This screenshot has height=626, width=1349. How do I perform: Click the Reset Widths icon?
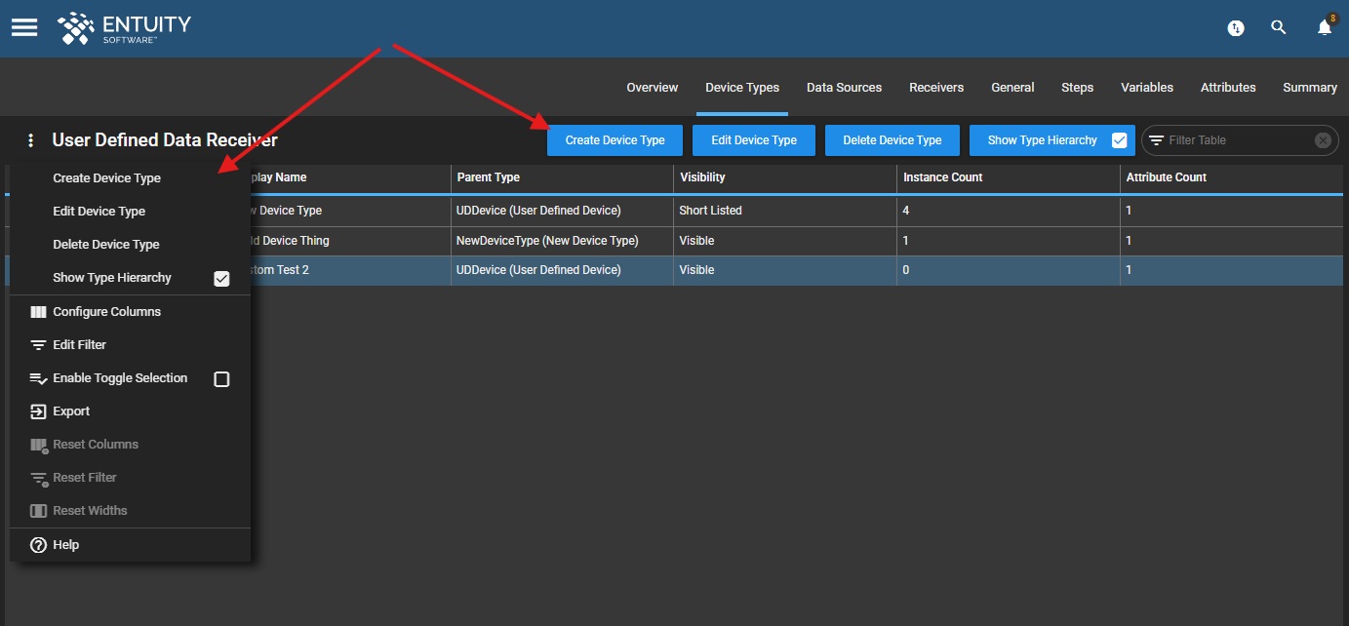click(38, 511)
